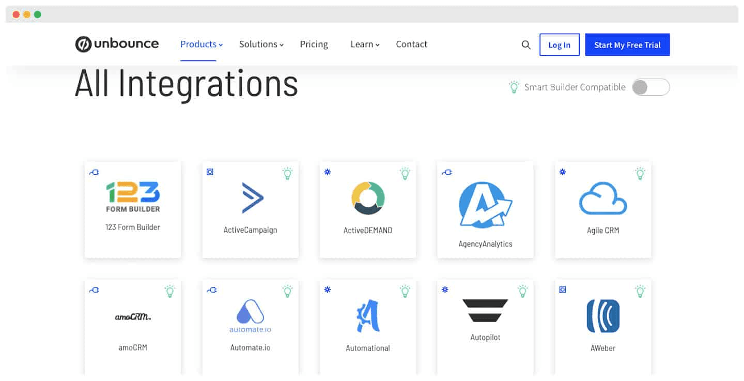
Task: Toggle the Smart Builder Compatible switch
Action: pos(651,87)
